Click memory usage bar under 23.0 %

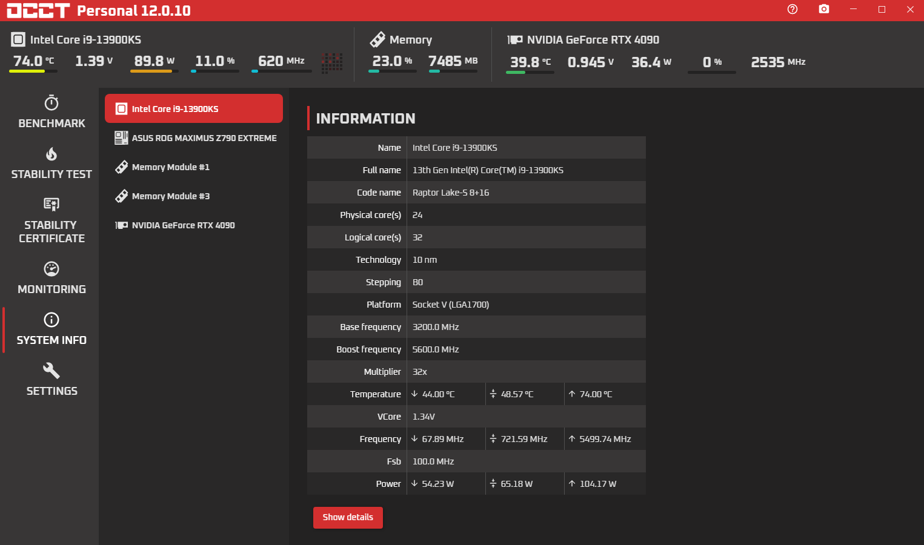(x=393, y=71)
